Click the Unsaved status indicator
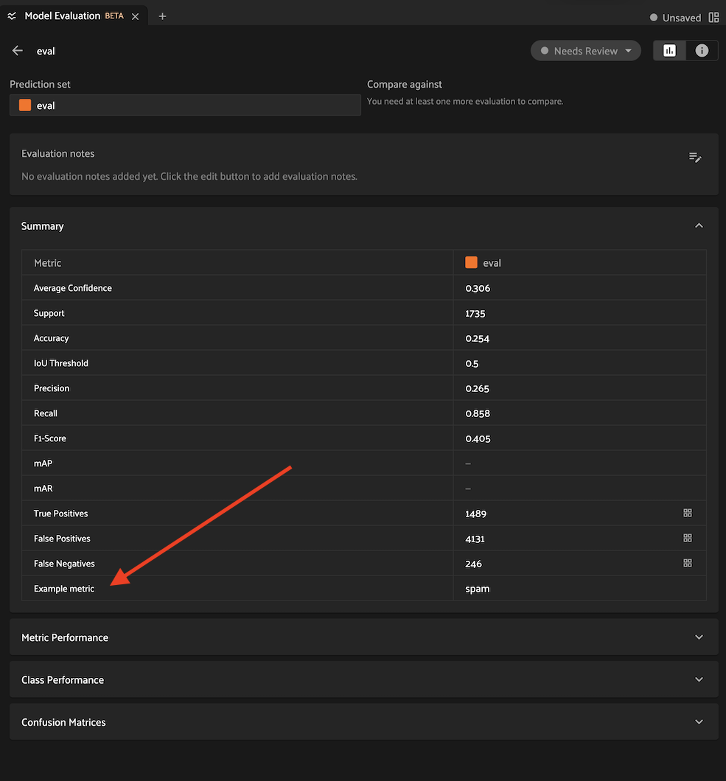Image resolution: width=726 pixels, height=781 pixels. pos(675,18)
